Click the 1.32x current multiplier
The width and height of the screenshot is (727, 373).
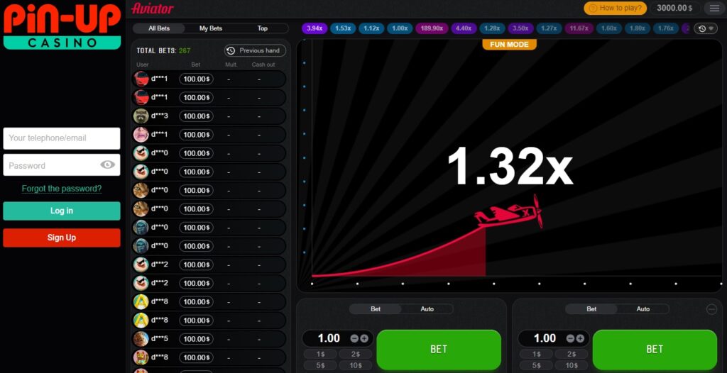(510, 167)
